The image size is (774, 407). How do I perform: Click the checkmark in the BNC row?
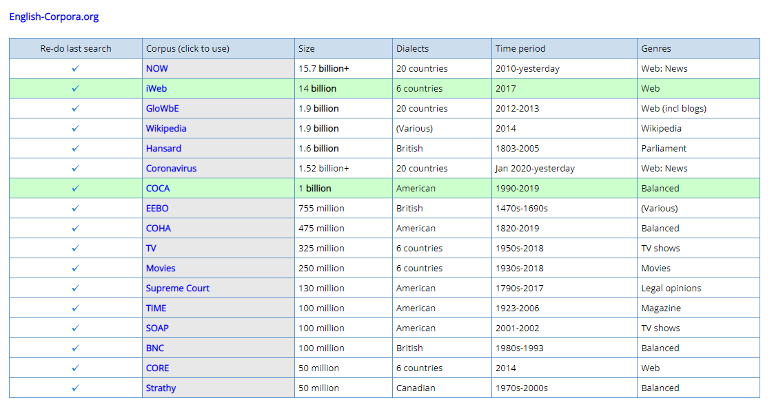click(76, 348)
